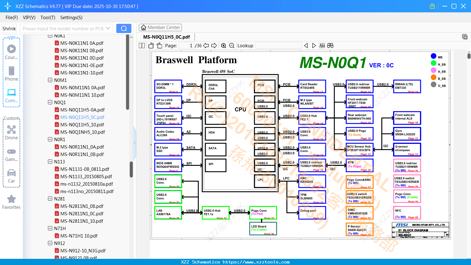This screenshot has height=265, width=471.
Task: Collapse the N71H folder
Action: coord(50,228)
